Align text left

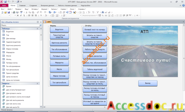tap(29, 15)
